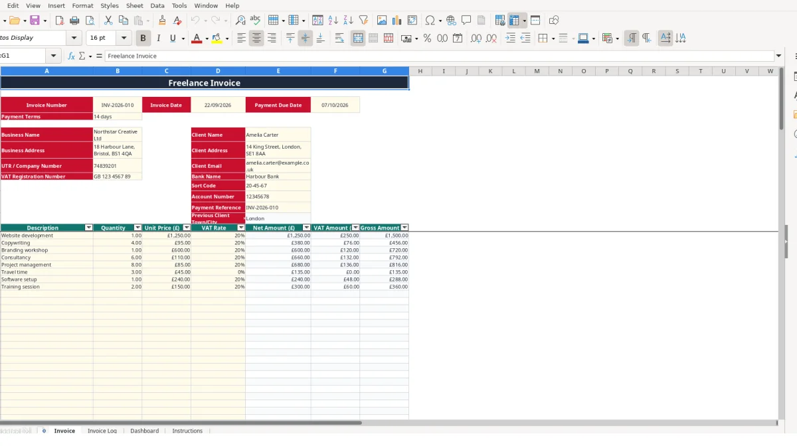Image resolution: width=797 pixels, height=448 pixels.
Task: Select column A header
Action: (x=46, y=71)
